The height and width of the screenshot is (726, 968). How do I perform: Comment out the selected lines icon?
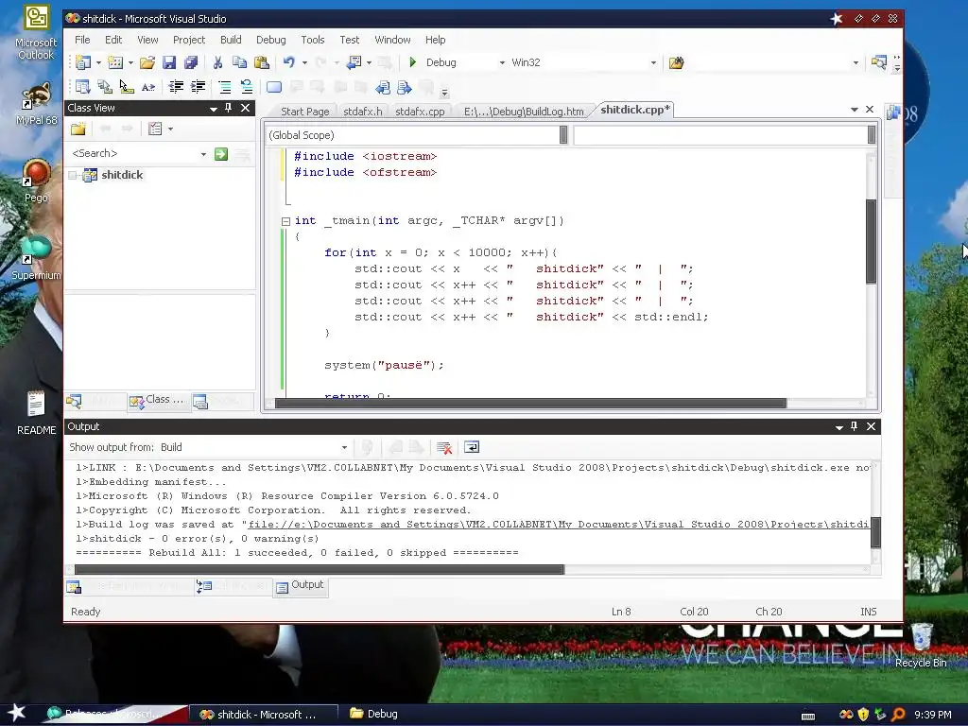point(225,87)
